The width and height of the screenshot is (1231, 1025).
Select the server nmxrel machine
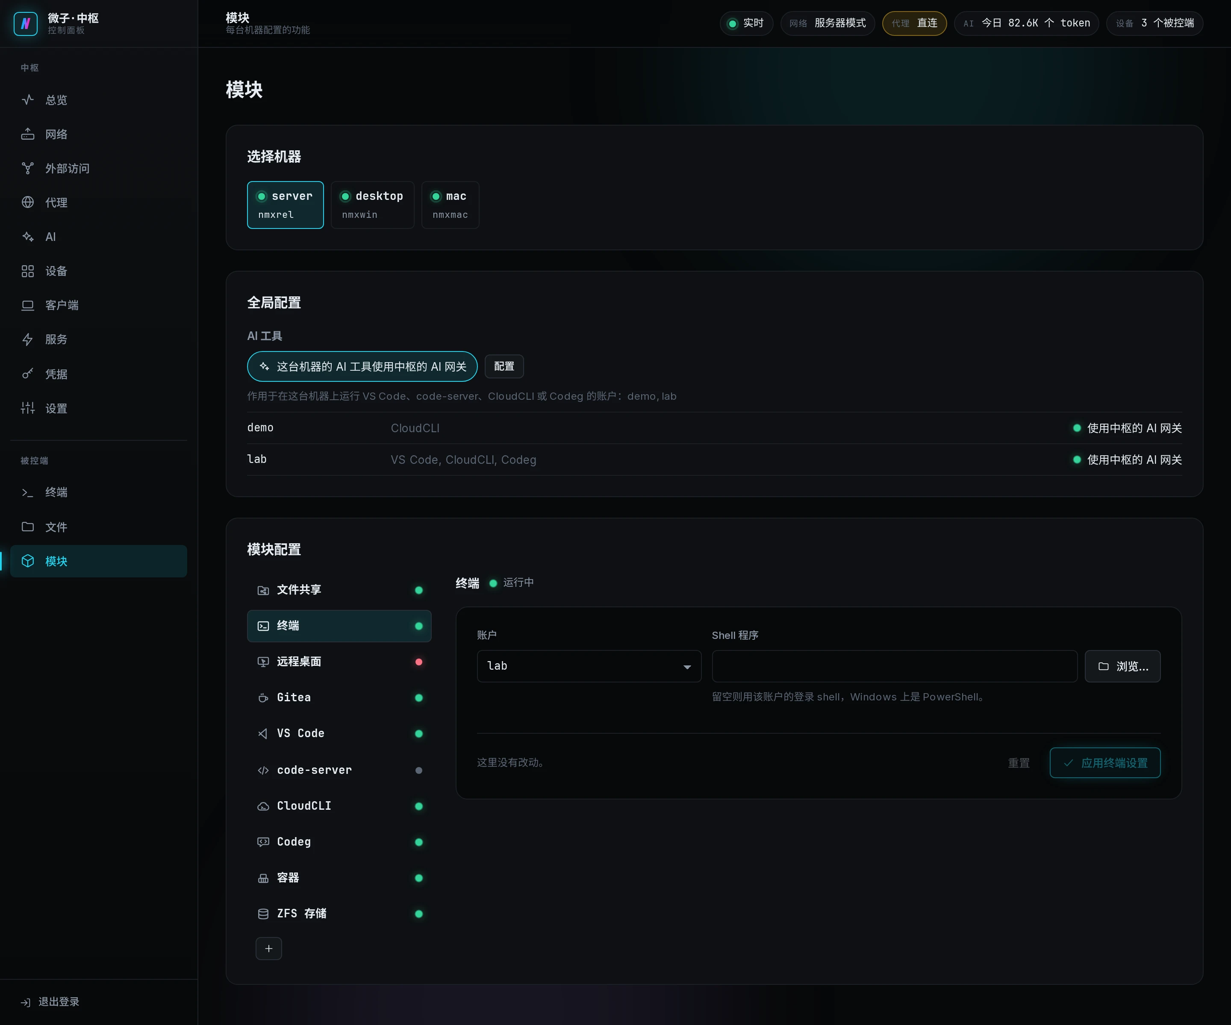click(286, 205)
